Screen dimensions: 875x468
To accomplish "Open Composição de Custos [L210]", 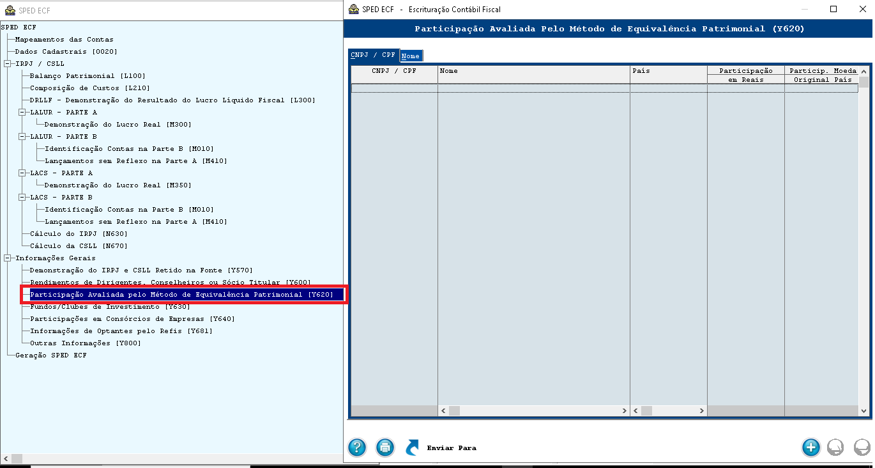I will [x=89, y=88].
